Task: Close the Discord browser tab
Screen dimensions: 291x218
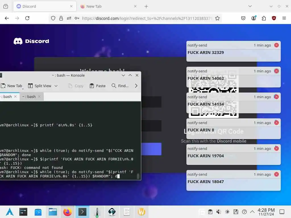Action: click(x=71, y=6)
